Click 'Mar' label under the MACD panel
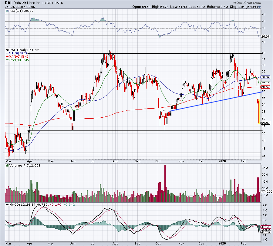Viewport: 273px width, 246px height. tap(8, 244)
